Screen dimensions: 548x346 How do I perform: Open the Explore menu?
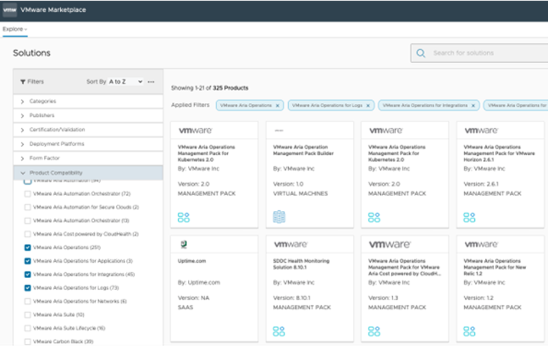pyautogui.click(x=15, y=29)
